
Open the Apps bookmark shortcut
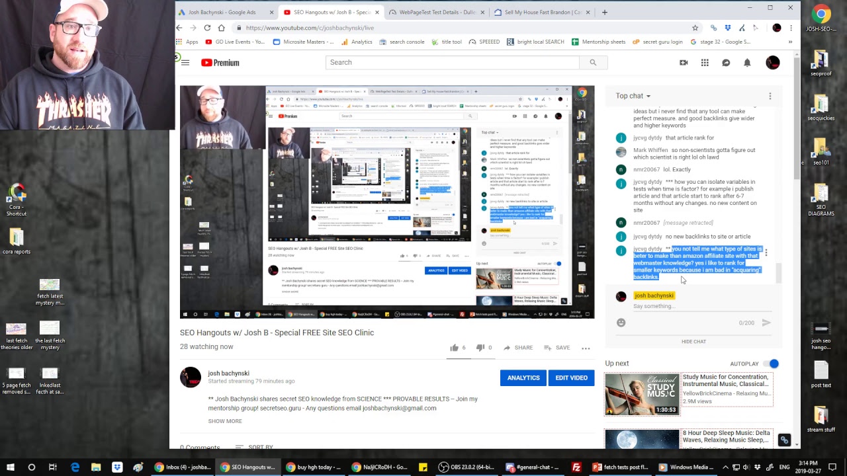click(187, 42)
